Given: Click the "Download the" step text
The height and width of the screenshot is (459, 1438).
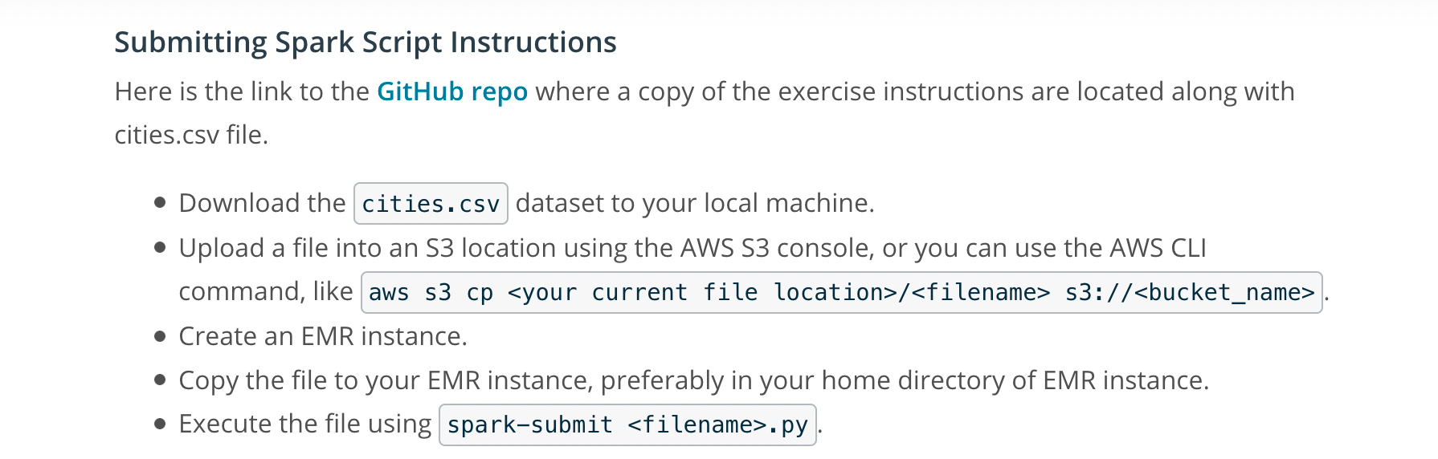Looking at the screenshot, I should [262, 204].
